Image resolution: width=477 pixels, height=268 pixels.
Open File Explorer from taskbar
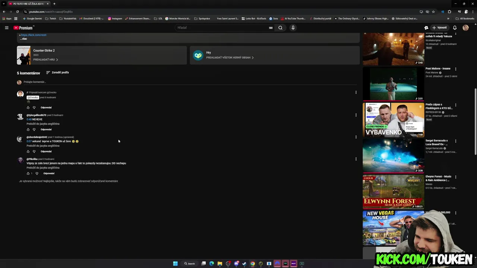220,264
